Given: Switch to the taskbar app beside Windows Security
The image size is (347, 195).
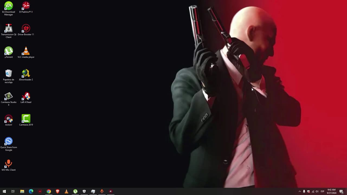Looking at the screenshot, I should click(93, 191).
